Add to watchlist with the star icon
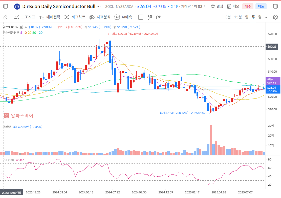The height and width of the screenshot is (198, 281). 213,7
